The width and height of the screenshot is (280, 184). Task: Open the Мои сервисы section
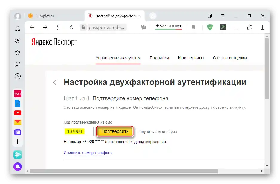pos(191,58)
